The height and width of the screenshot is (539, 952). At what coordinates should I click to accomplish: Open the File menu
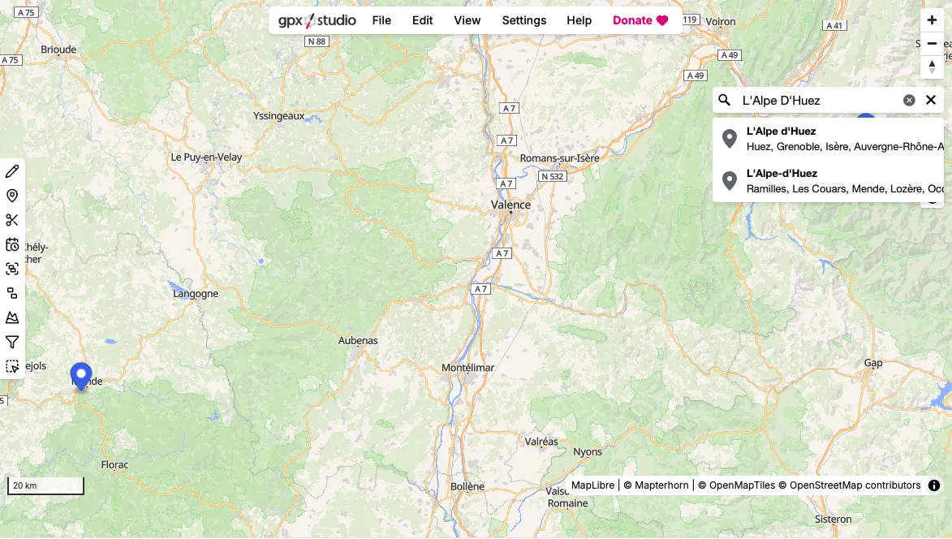tap(381, 20)
